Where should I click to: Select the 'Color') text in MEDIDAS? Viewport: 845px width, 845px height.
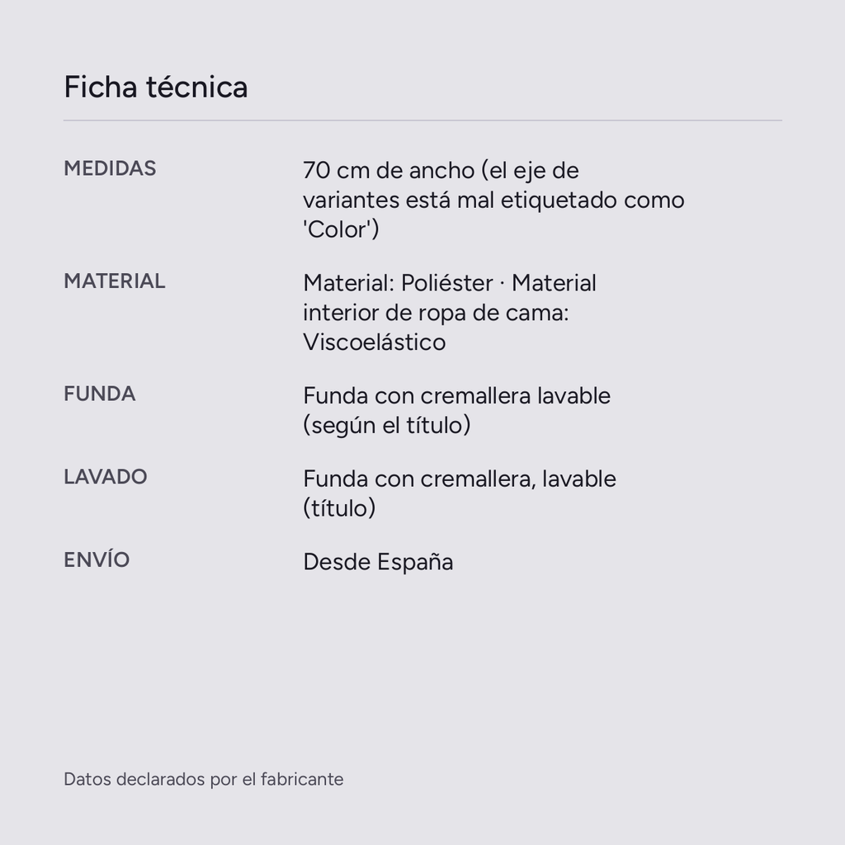pyautogui.click(x=341, y=229)
